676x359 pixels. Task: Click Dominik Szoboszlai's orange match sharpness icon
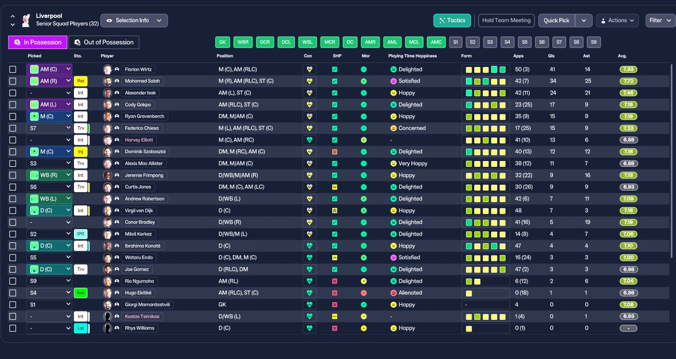point(334,152)
